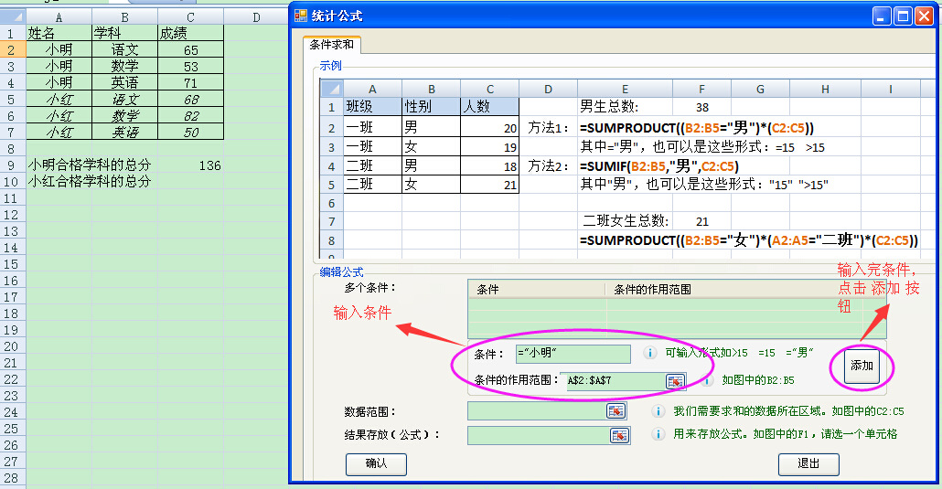
Task: Focus the 条件 text input field
Action: pyautogui.click(x=573, y=354)
